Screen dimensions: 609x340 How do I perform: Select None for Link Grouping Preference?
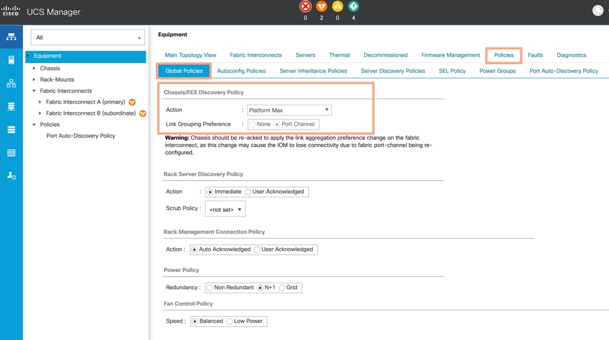tap(253, 124)
